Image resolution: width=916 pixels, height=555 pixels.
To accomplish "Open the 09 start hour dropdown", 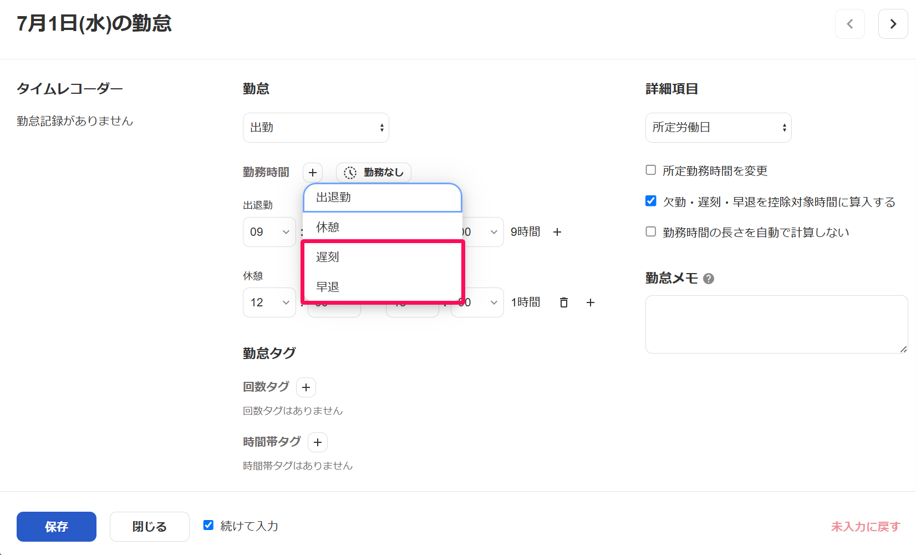I will click(x=269, y=232).
